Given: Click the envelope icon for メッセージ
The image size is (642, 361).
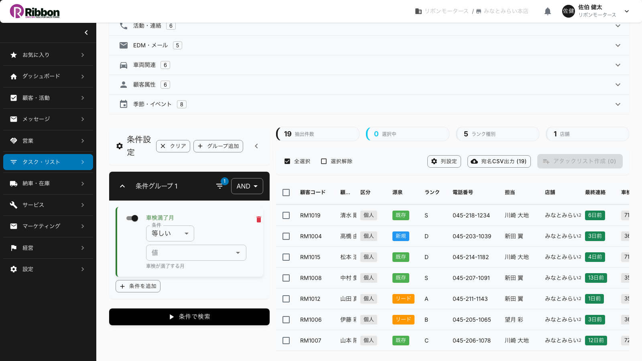Looking at the screenshot, I should (x=14, y=119).
